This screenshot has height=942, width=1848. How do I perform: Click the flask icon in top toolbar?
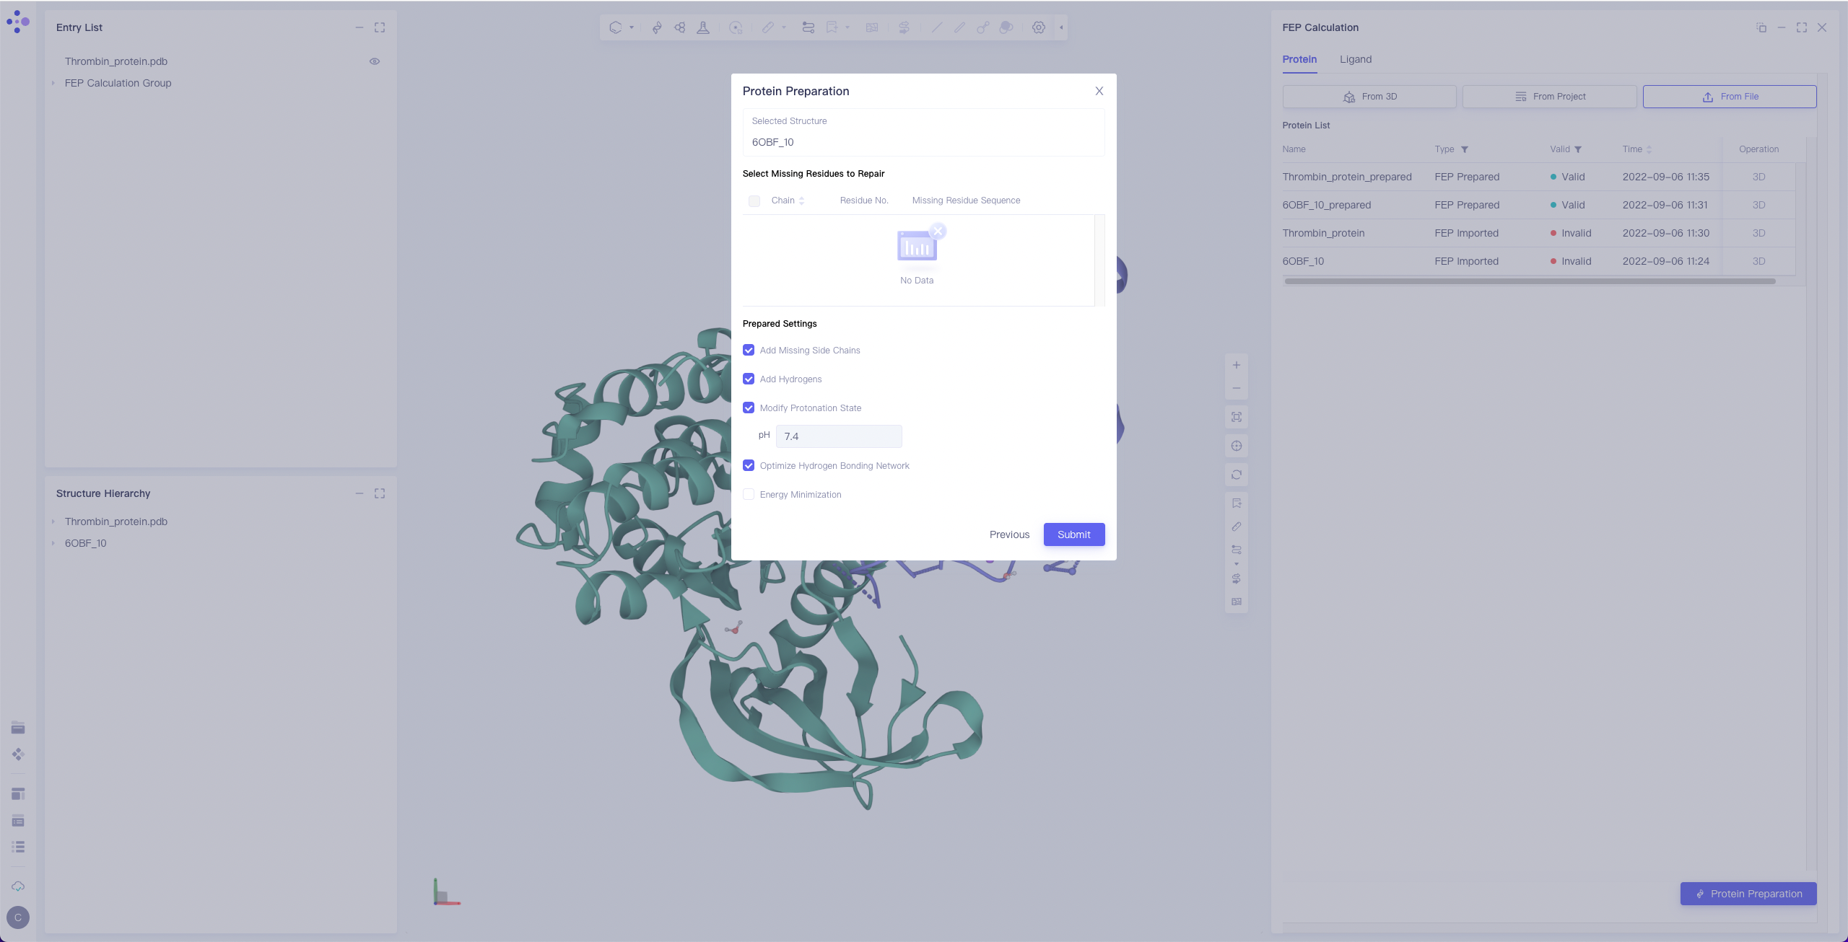click(703, 27)
